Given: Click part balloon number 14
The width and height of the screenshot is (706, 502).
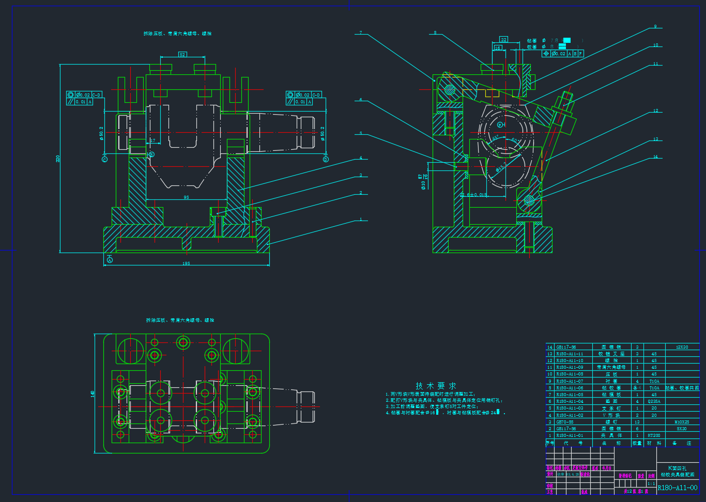Looking at the screenshot, I should (x=655, y=157).
